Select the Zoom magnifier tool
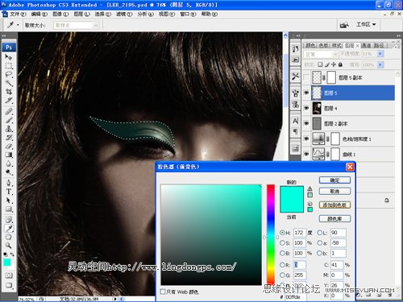This screenshot has height=302, width=403. tap(9, 246)
